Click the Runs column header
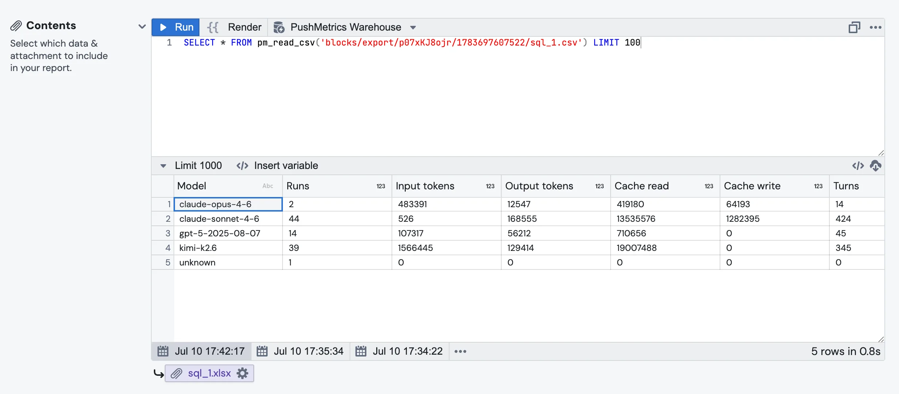The image size is (899, 394). click(337, 186)
